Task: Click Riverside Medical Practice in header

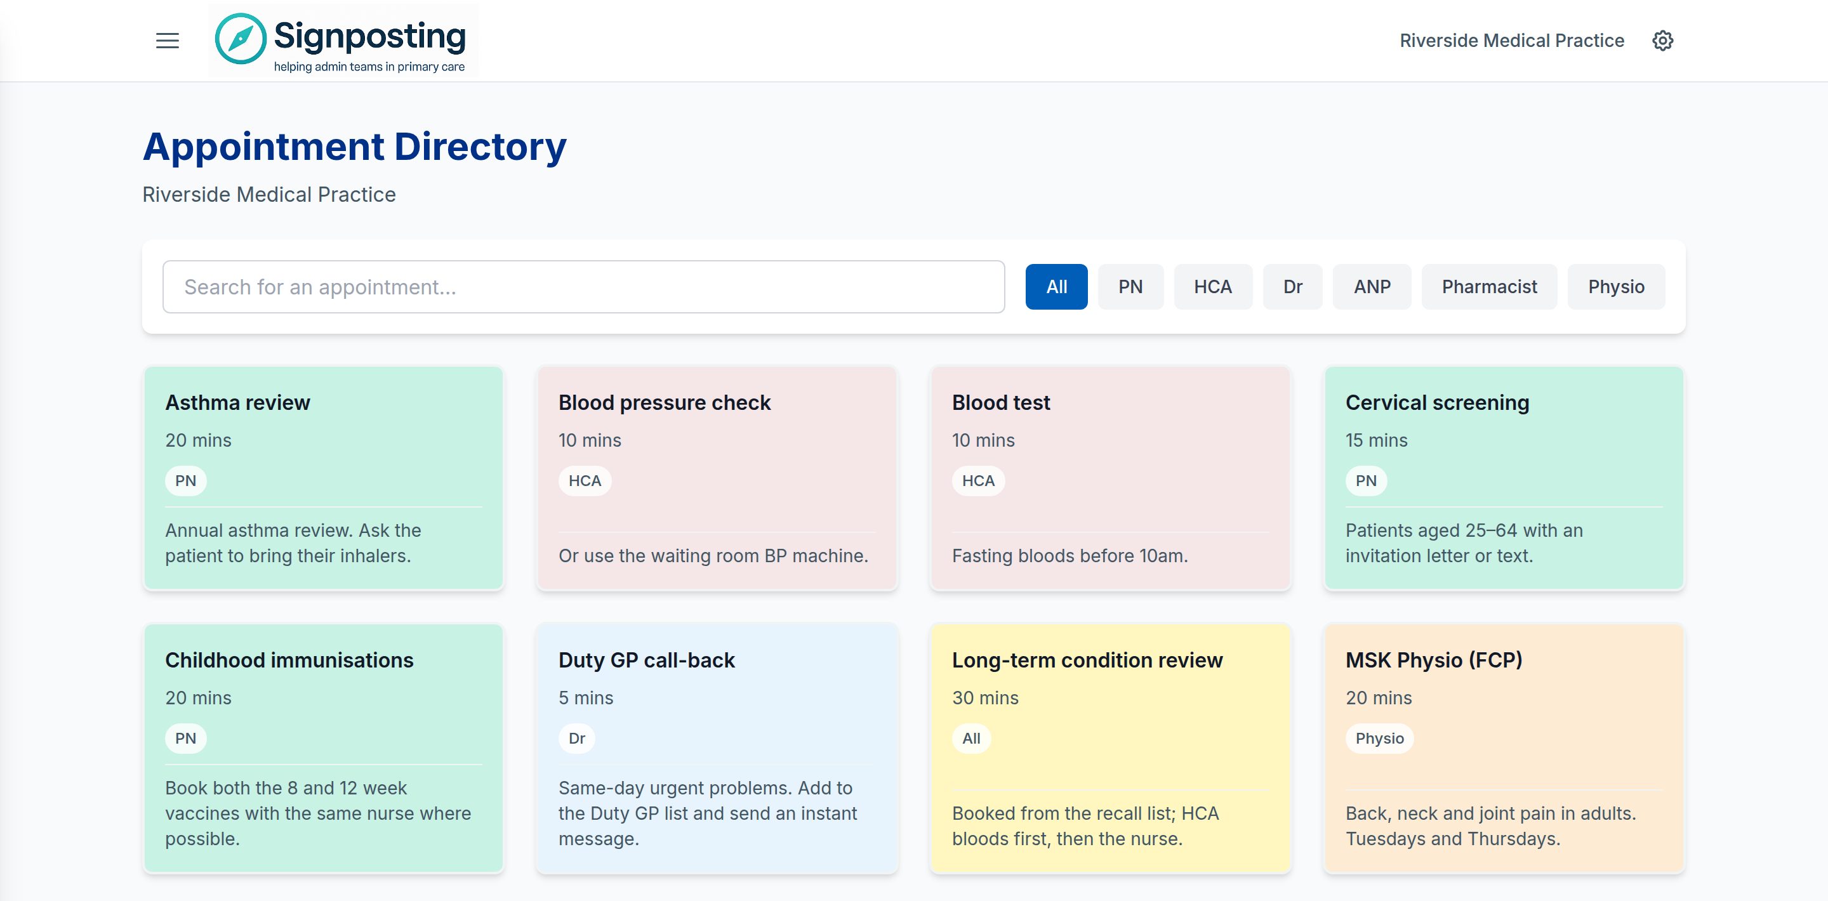Action: (1511, 41)
